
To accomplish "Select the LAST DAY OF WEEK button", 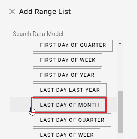I will 67,134.
